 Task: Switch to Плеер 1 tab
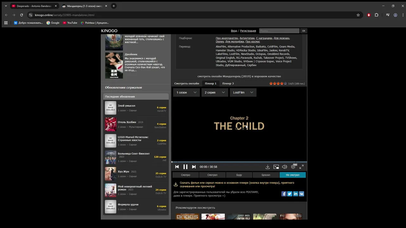click(211, 84)
